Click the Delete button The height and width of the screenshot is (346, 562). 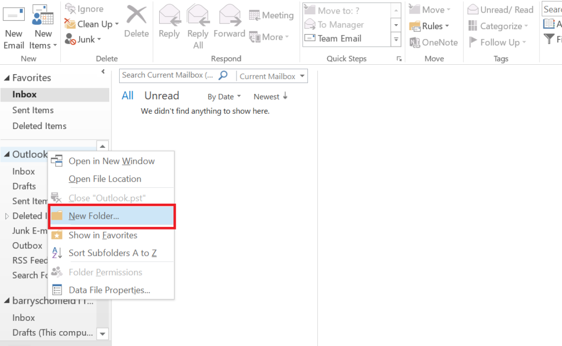pyautogui.click(x=136, y=22)
